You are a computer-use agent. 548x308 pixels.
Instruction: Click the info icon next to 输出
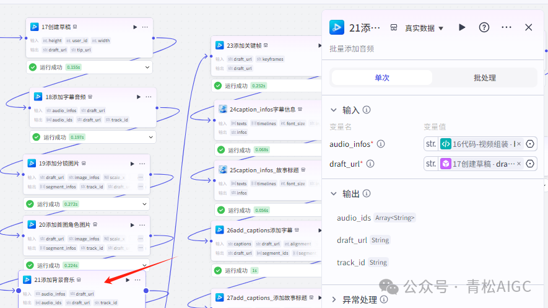pyautogui.click(x=367, y=193)
